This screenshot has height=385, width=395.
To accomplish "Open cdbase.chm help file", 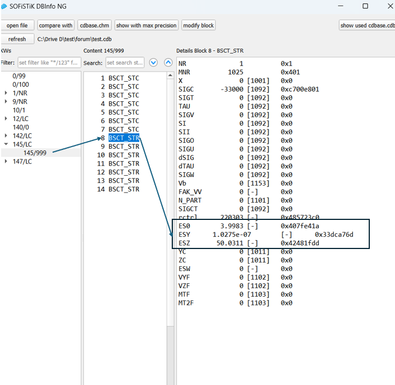I will pyautogui.click(x=94, y=25).
